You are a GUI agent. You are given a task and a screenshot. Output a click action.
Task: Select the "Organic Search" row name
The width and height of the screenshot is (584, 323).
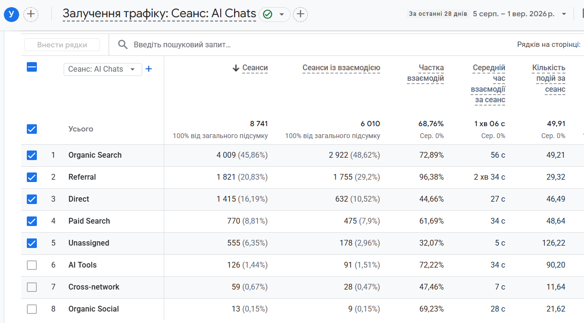click(95, 155)
